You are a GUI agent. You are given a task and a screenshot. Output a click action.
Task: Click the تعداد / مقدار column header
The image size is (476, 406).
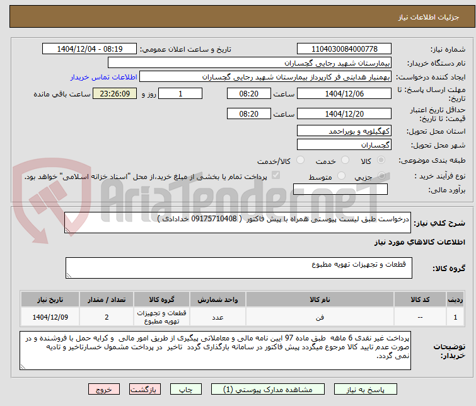click(107, 299)
